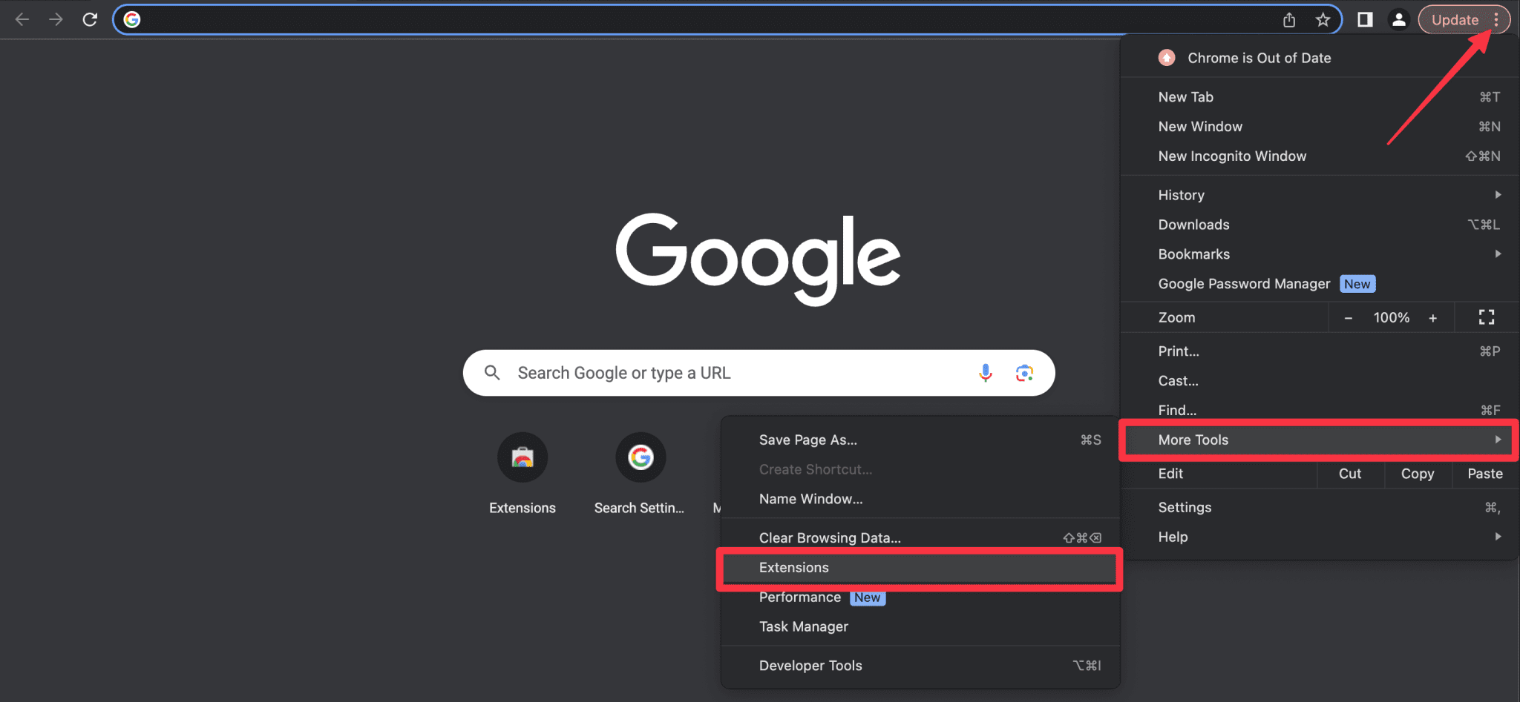Viewport: 1520px width, 702px height.
Task: Click the Update button
Action: tap(1453, 19)
